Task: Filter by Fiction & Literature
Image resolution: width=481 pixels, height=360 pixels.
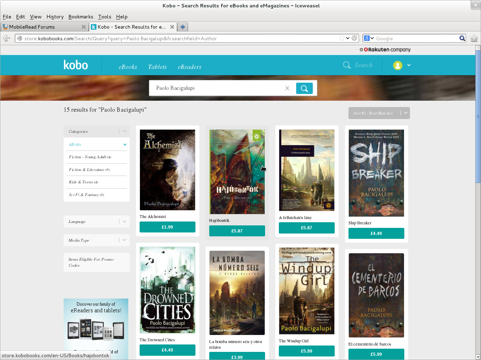Action: click(x=89, y=170)
